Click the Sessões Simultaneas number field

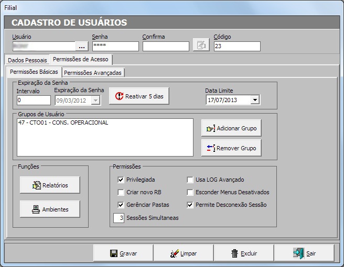pos(118,218)
